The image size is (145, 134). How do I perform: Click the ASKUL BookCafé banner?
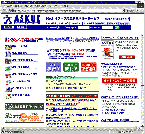click(x=24, y=107)
